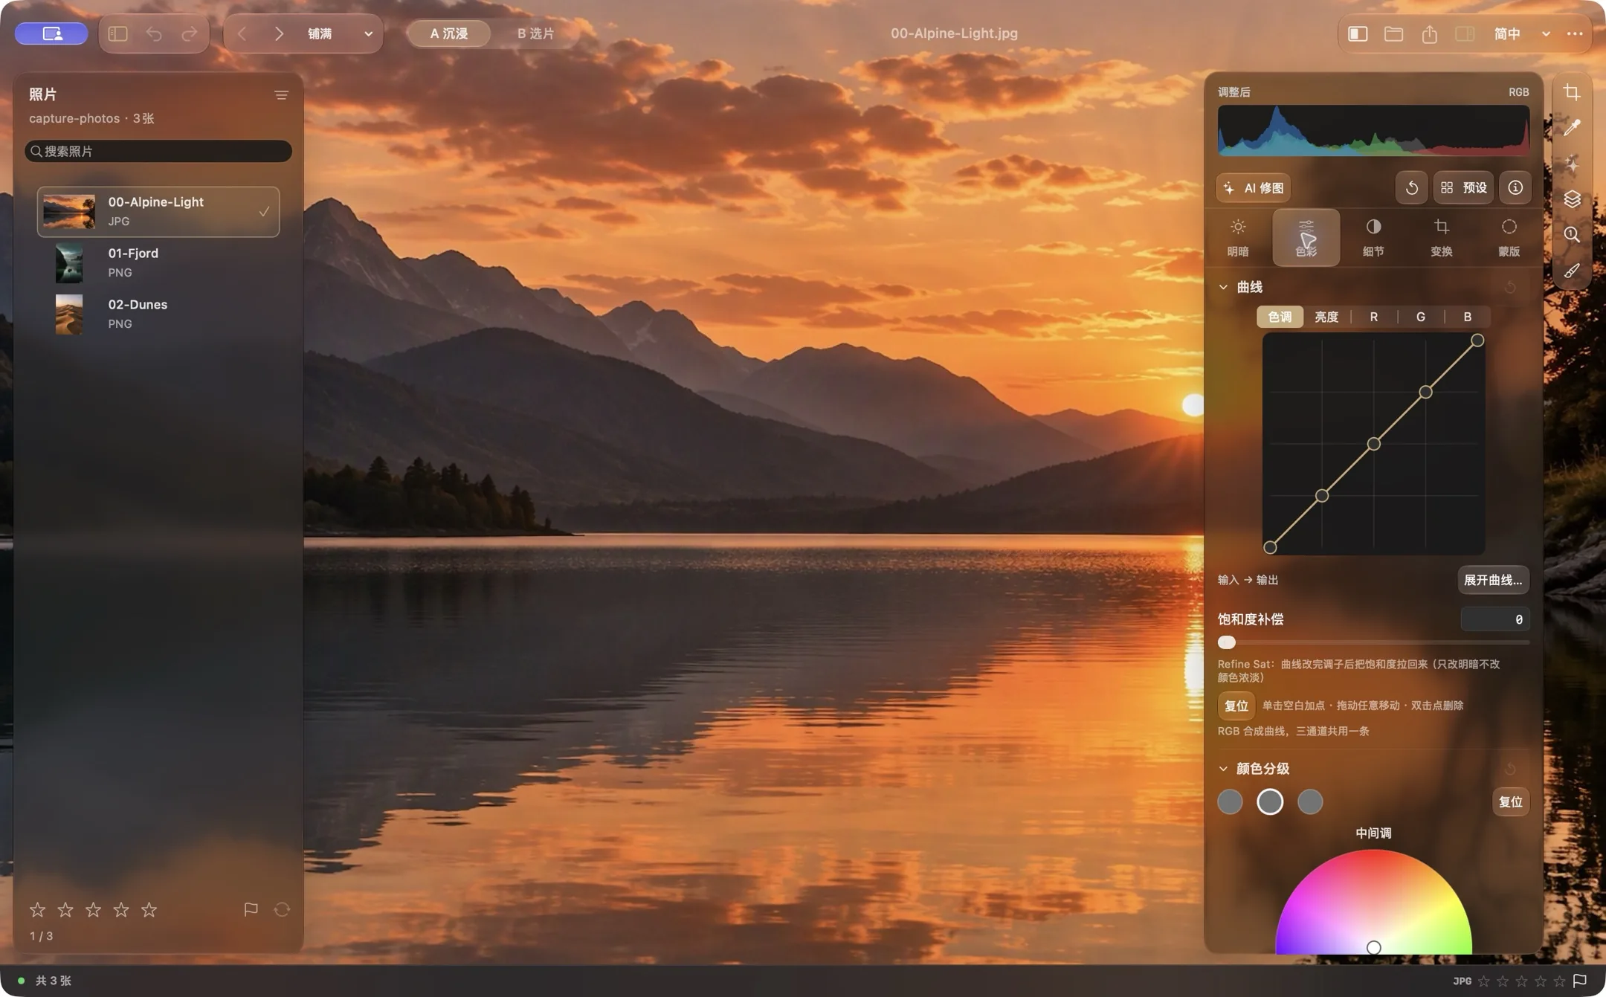Click the rotate sync icon in sidebar footer

(x=282, y=909)
